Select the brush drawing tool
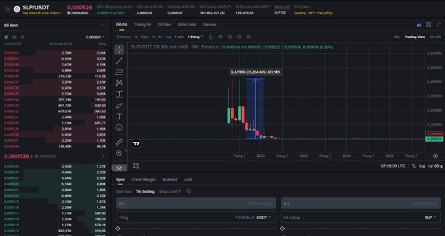The width and height of the screenshot is (445, 236). click(x=119, y=105)
